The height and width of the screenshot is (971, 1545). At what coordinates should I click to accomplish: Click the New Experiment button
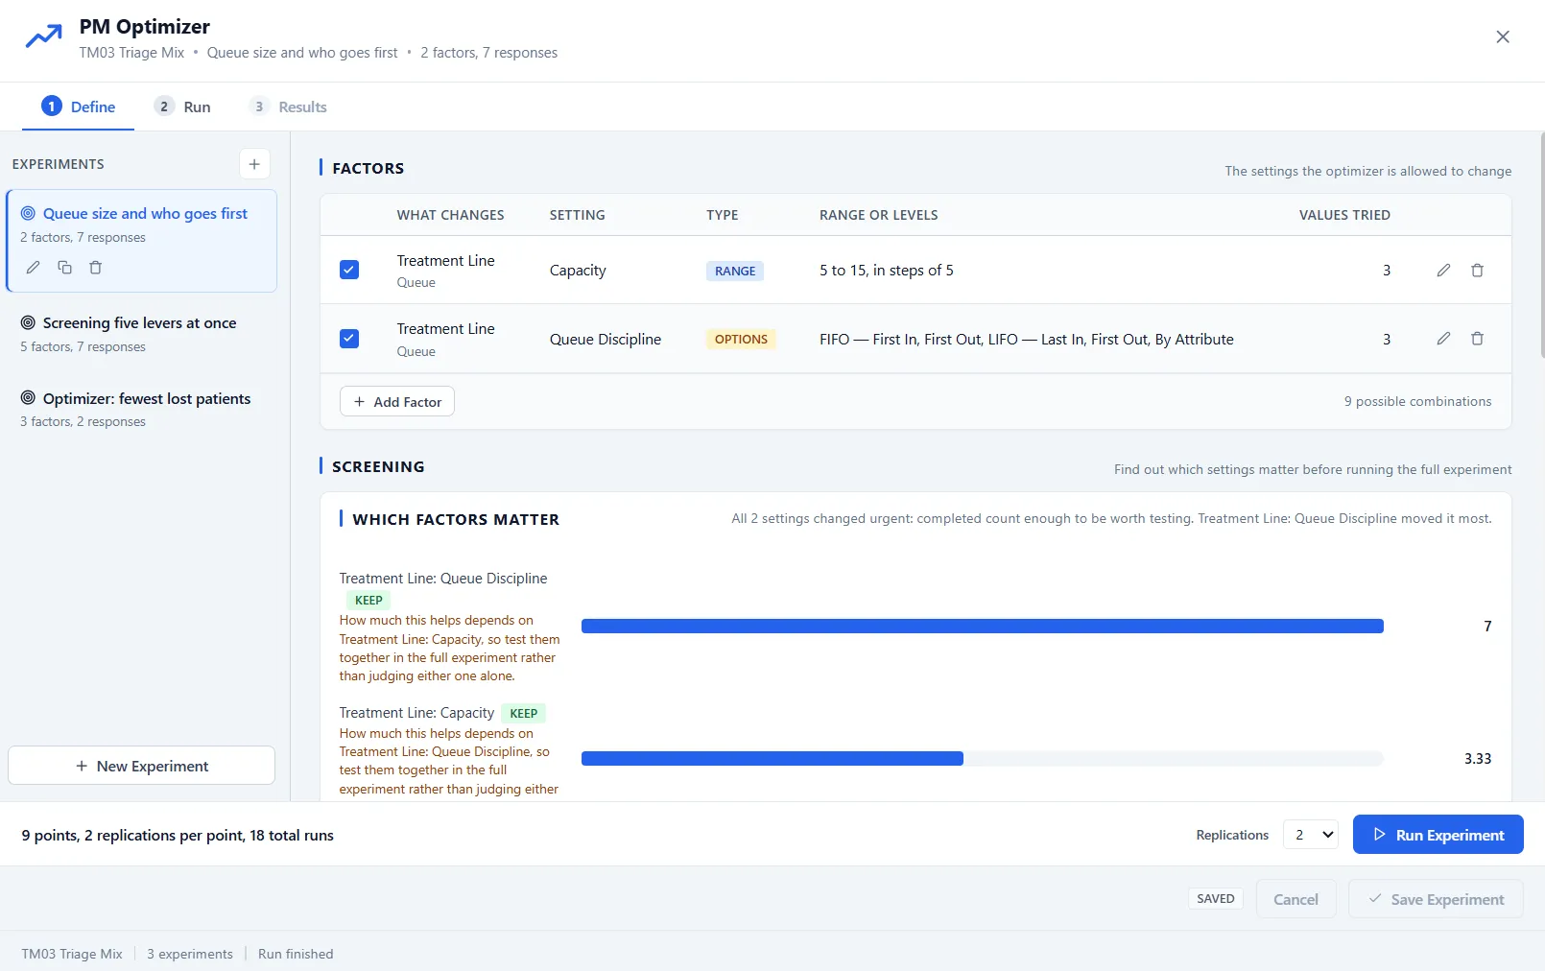(142, 766)
